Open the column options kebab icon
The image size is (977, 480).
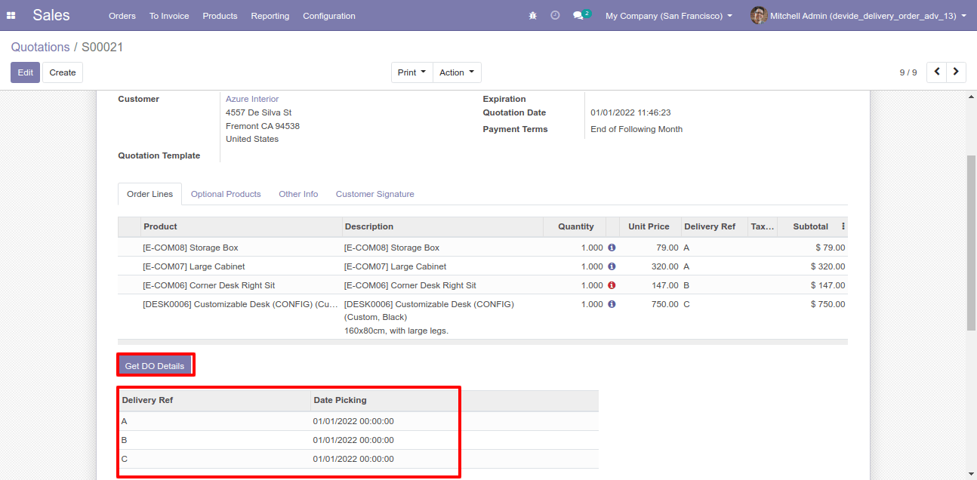pos(843,226)
